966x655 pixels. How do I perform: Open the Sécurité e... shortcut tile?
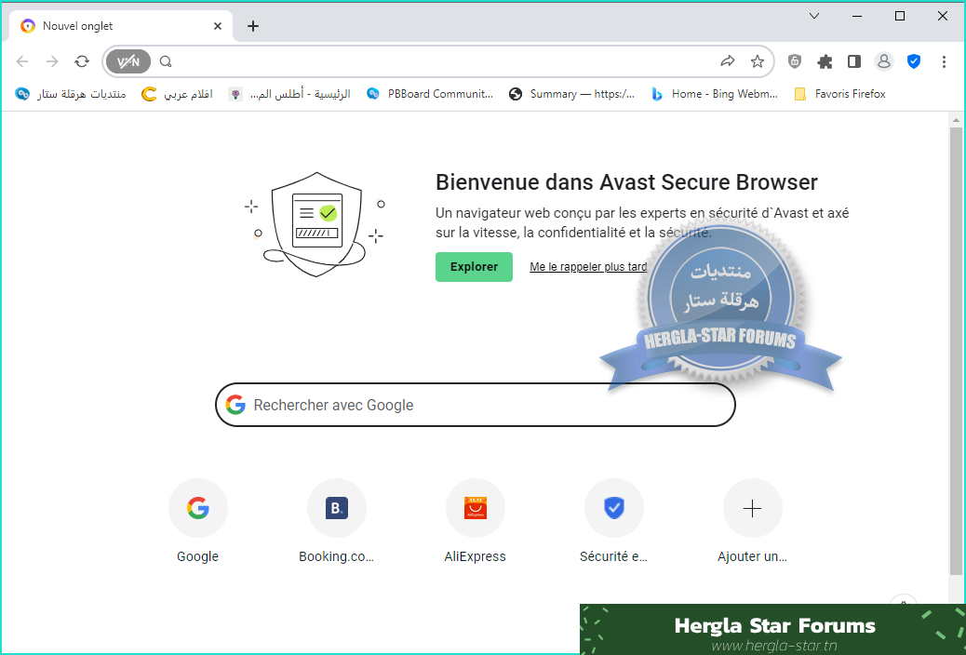pos(613,521)
